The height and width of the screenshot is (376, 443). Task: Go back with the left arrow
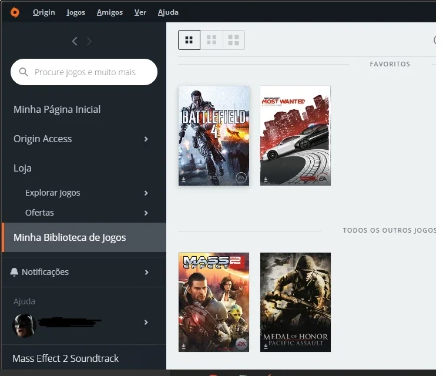tap(75, 41)
